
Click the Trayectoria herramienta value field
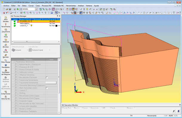(x=51, y=83)
